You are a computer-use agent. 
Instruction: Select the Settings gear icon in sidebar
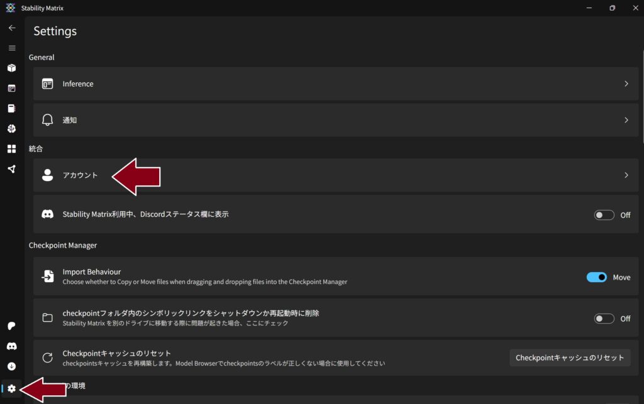point(11,388)
